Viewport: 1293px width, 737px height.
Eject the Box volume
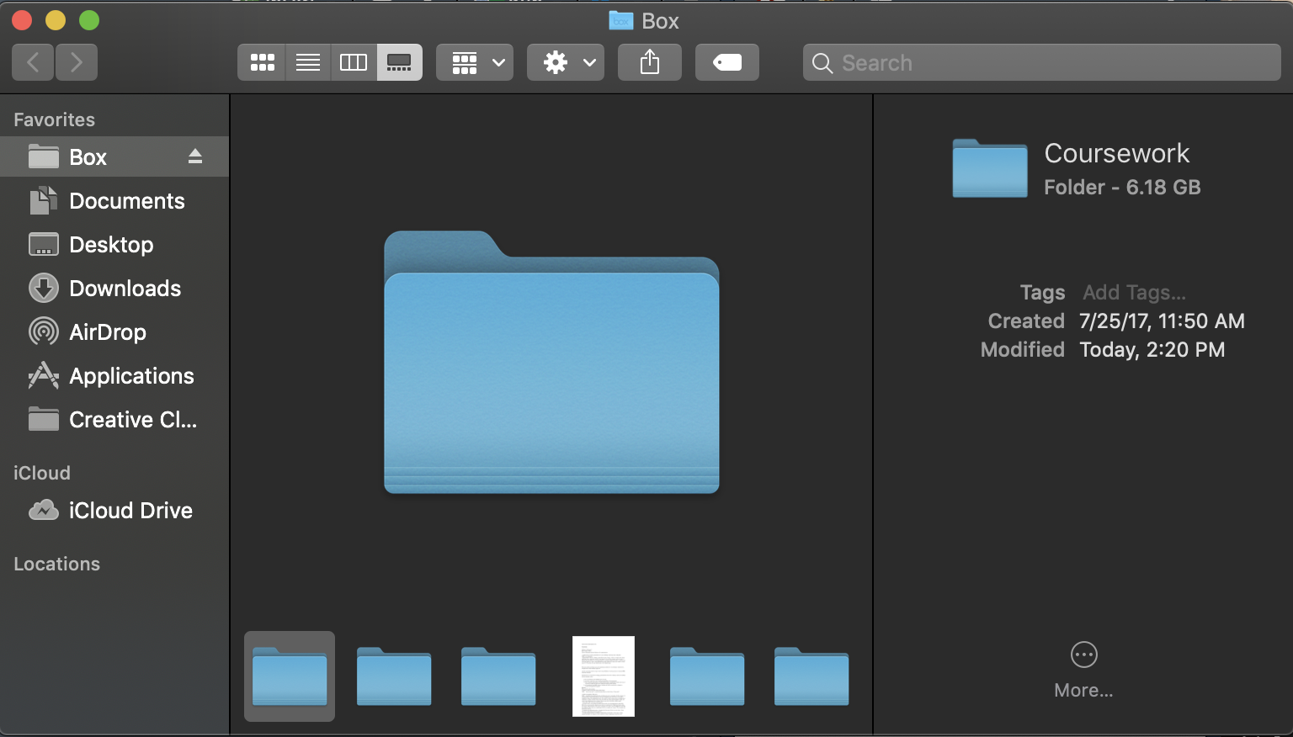195,156
